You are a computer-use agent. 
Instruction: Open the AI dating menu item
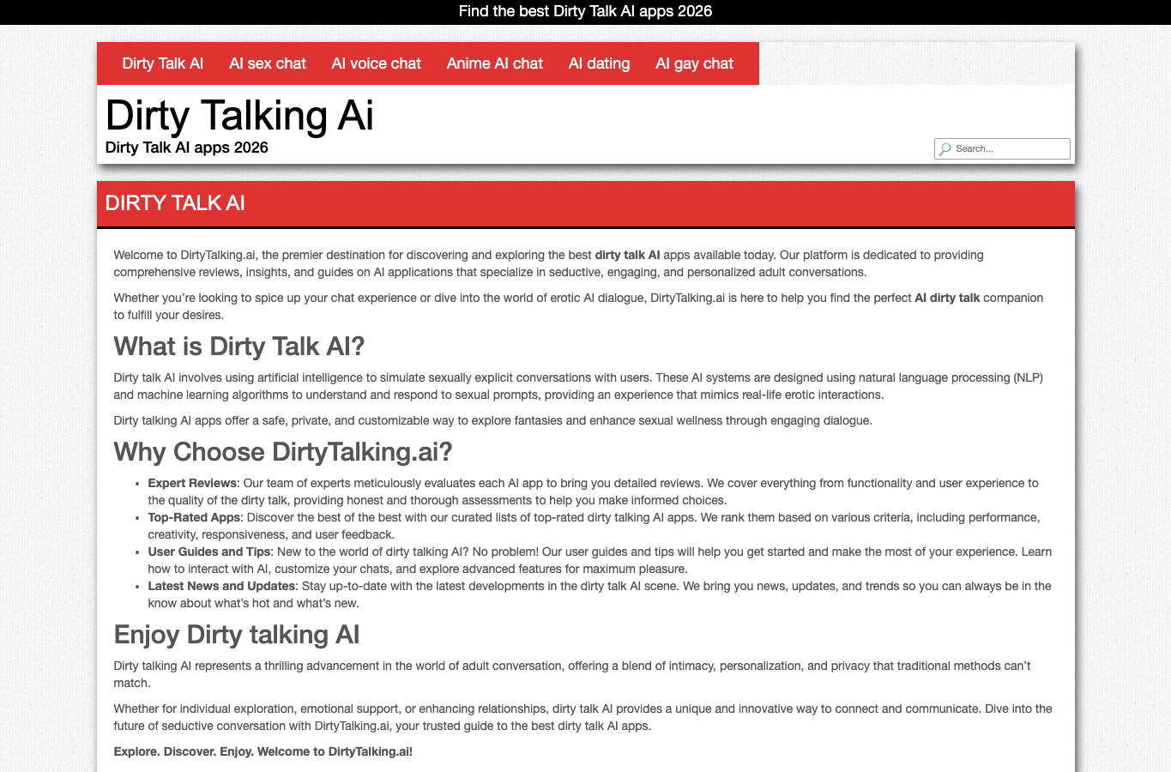tap(600, 63)
